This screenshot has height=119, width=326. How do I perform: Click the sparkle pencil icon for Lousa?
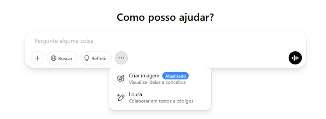[x=121, y=97]
